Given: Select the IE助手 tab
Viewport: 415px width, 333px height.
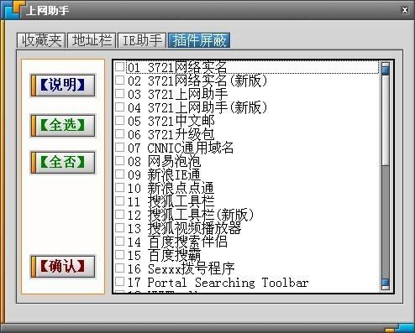Looking at the screenshot, I should (142, 40).
